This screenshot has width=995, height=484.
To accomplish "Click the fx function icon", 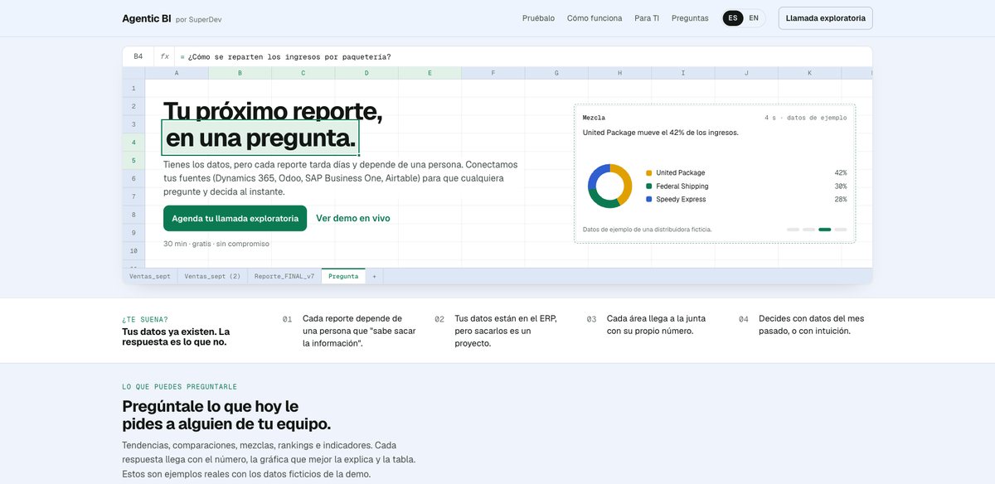I will [164, 56].
